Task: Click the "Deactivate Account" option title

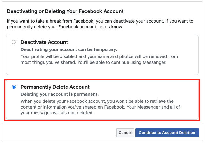Action: [44, 42]
